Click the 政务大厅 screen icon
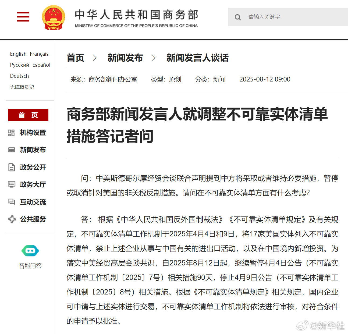 point(12,184)
